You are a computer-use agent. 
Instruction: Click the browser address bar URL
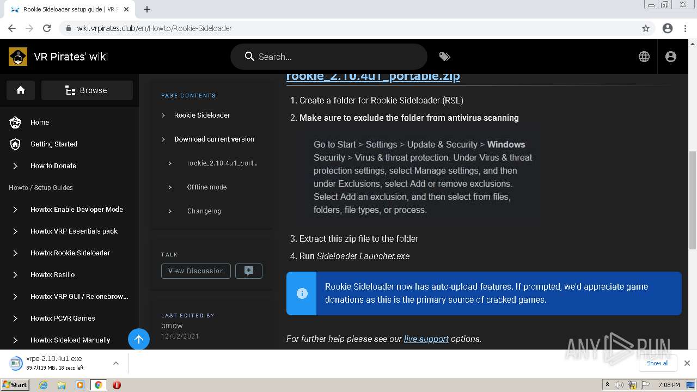coord(154,28)
